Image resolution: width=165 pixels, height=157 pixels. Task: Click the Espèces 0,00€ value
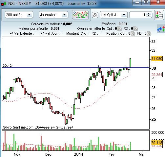(x=123, y=24)
